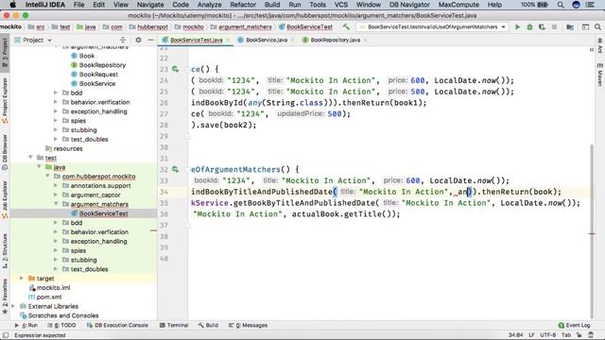Expand the argument_captor package

pyautogui.click(x=56, y=195)
